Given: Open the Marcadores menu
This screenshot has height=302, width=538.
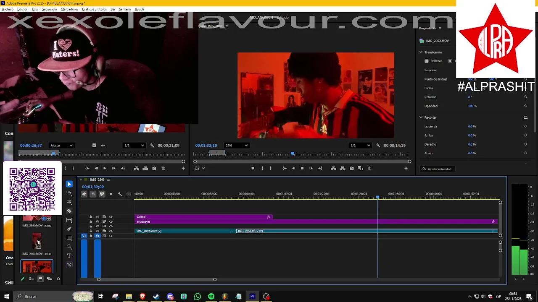Looking at the screenshot, I should pos(69,9).
